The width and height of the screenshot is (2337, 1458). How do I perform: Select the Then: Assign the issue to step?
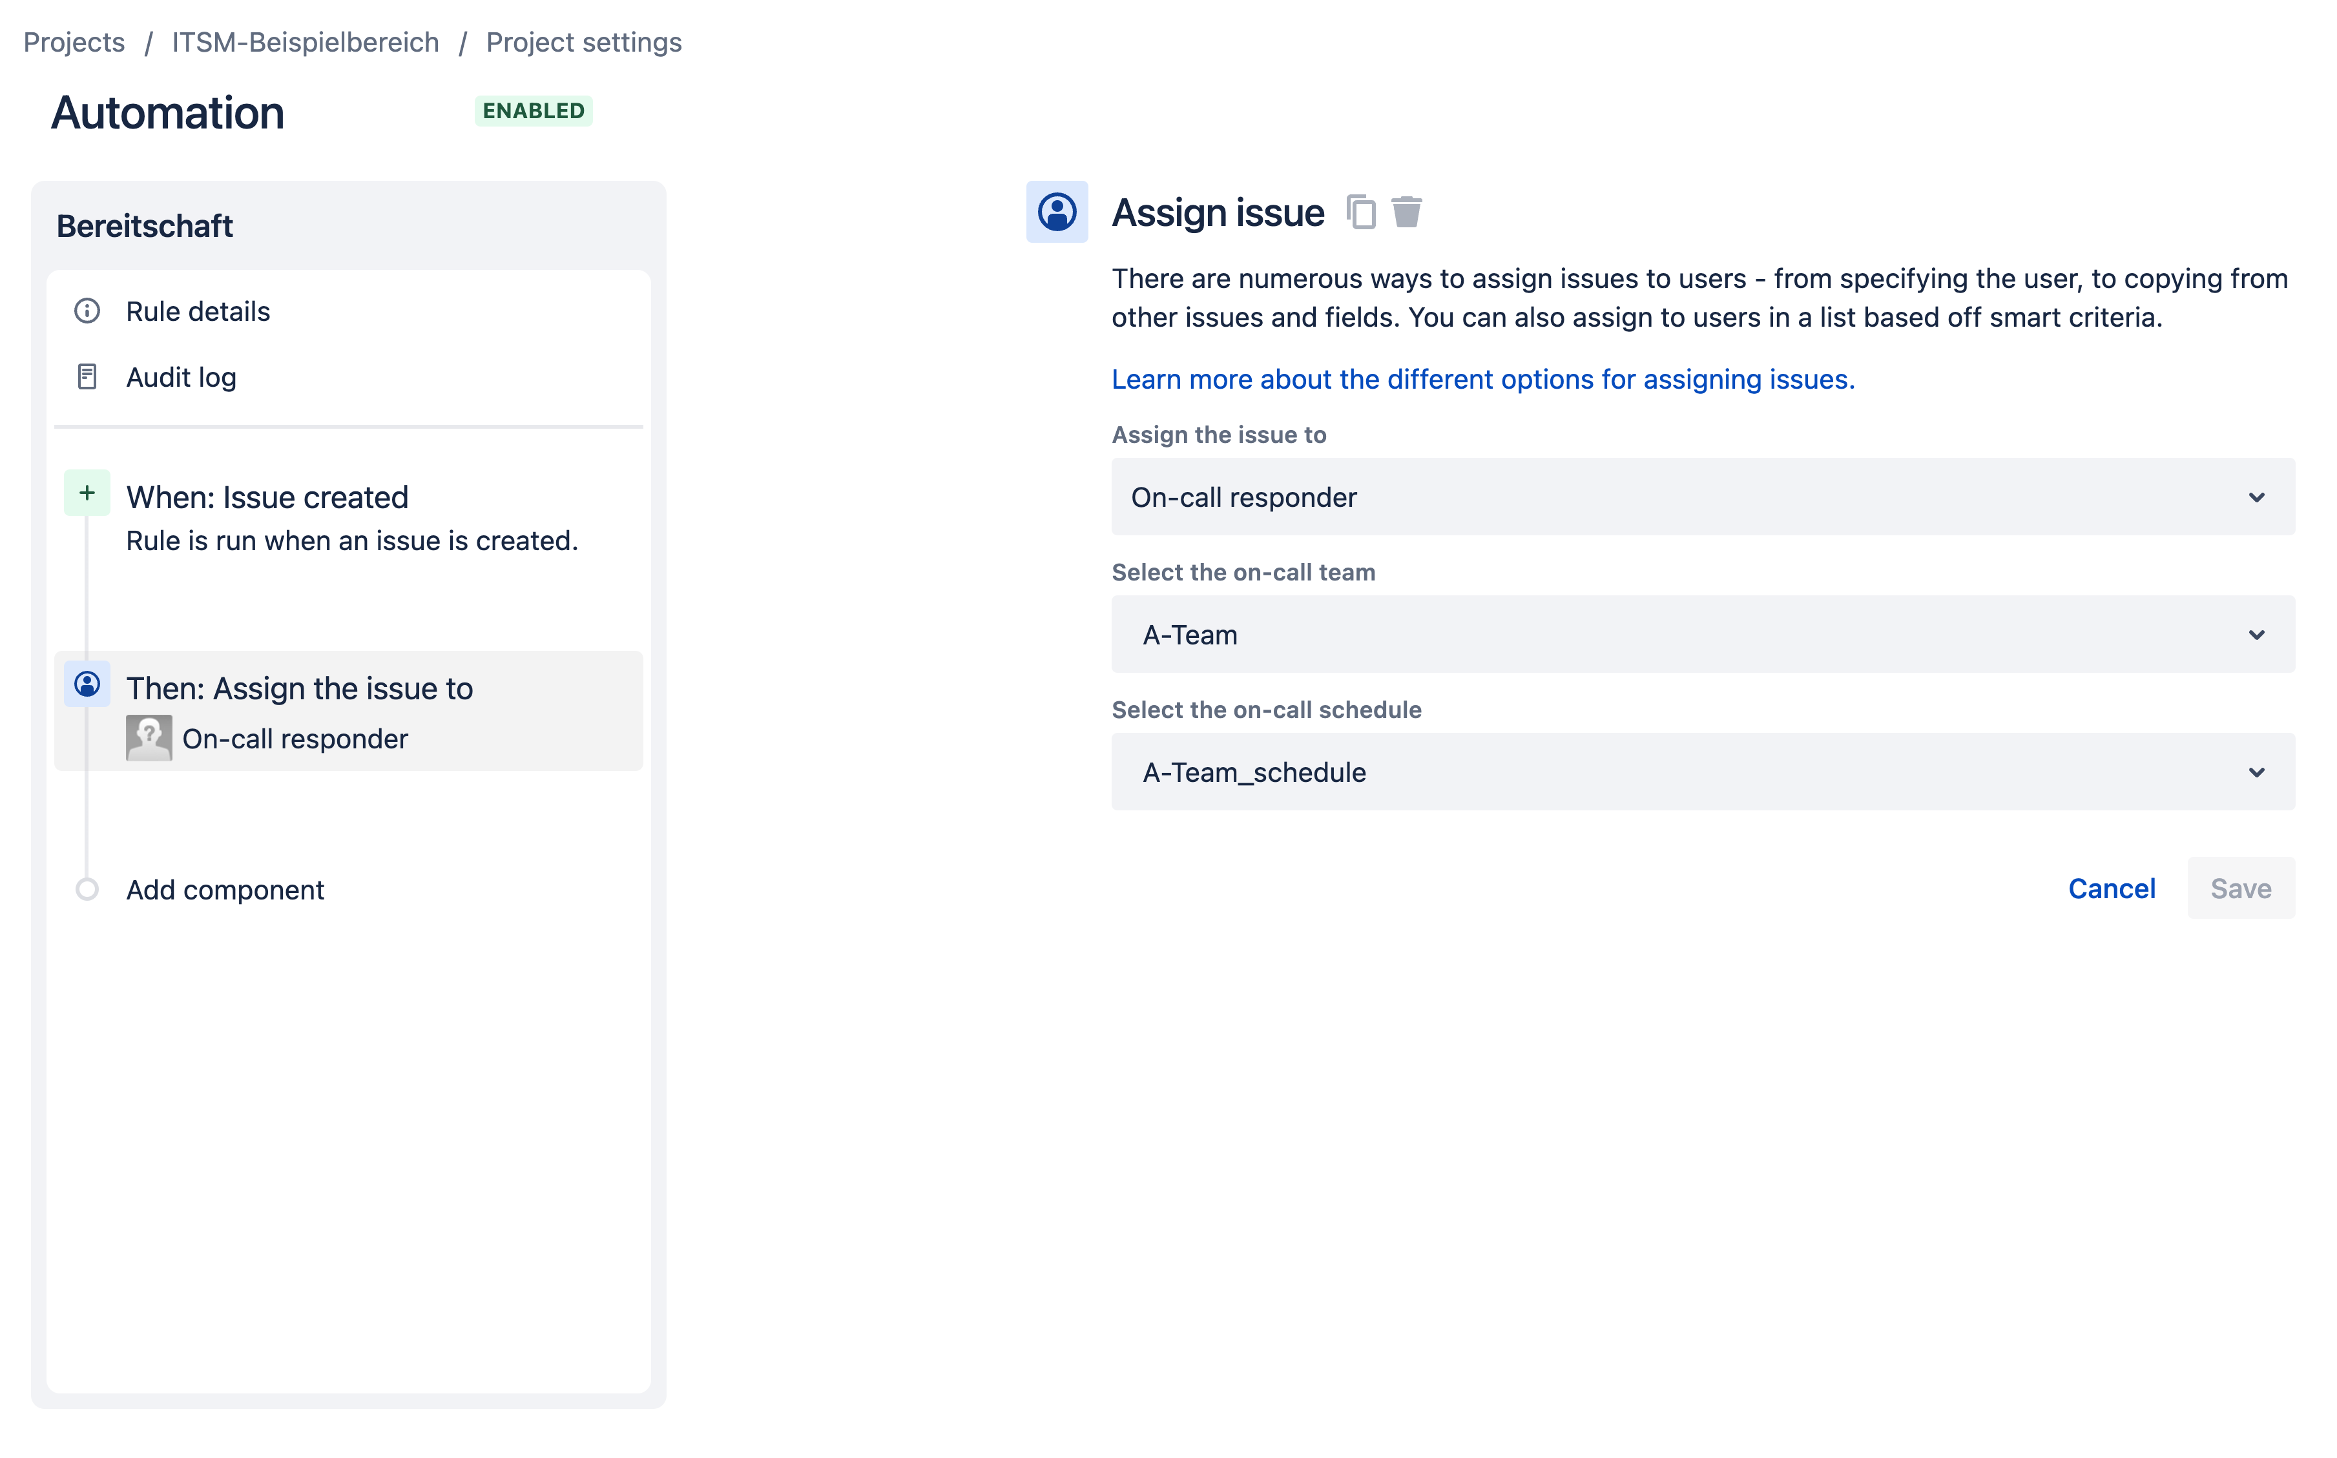click(x=348, y=711)
